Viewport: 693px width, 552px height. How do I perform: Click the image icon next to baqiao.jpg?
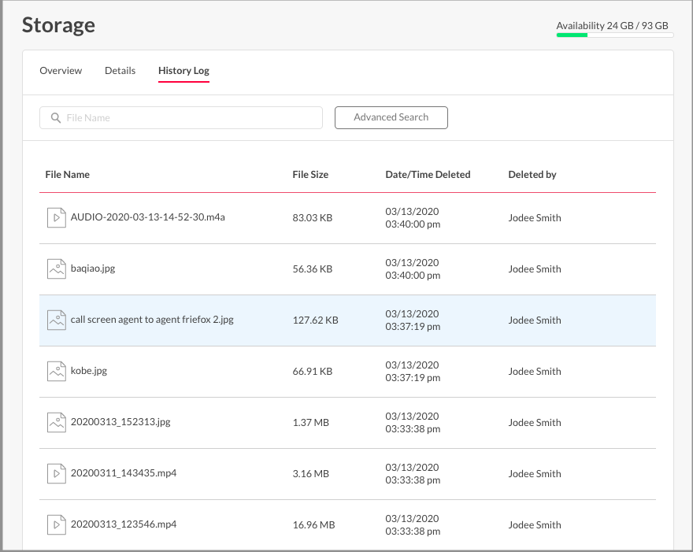(x=57, y=269)
